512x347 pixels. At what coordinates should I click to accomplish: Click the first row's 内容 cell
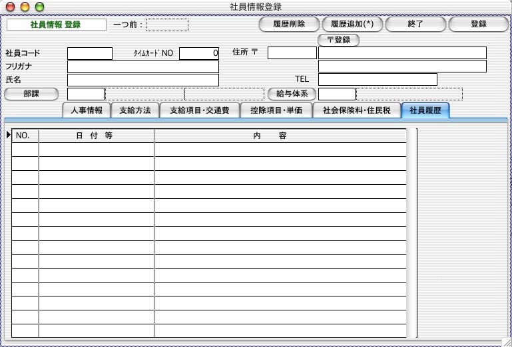coord(280,150)
